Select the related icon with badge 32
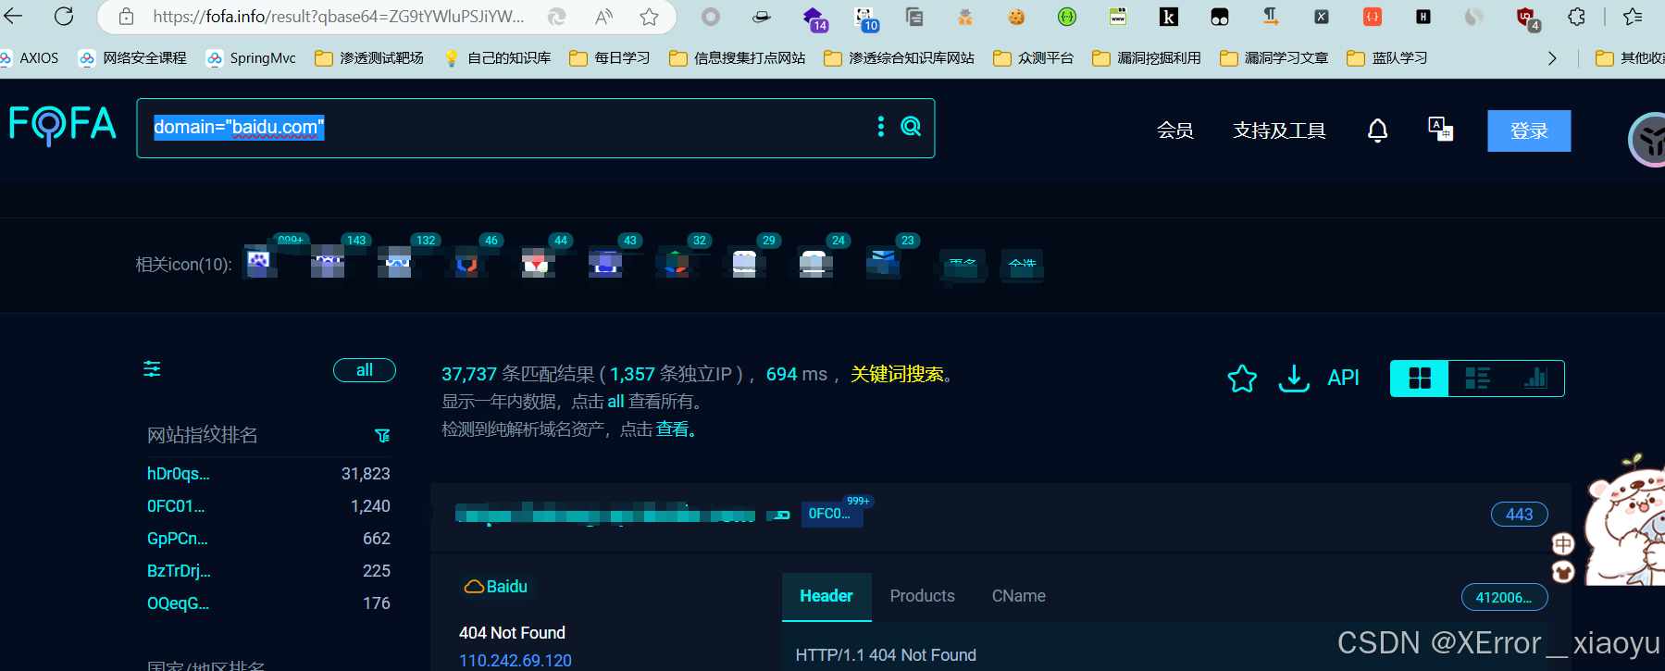The height and width of the screenshot is (671, 1665). pyautogui.click(x=676, y=264)
